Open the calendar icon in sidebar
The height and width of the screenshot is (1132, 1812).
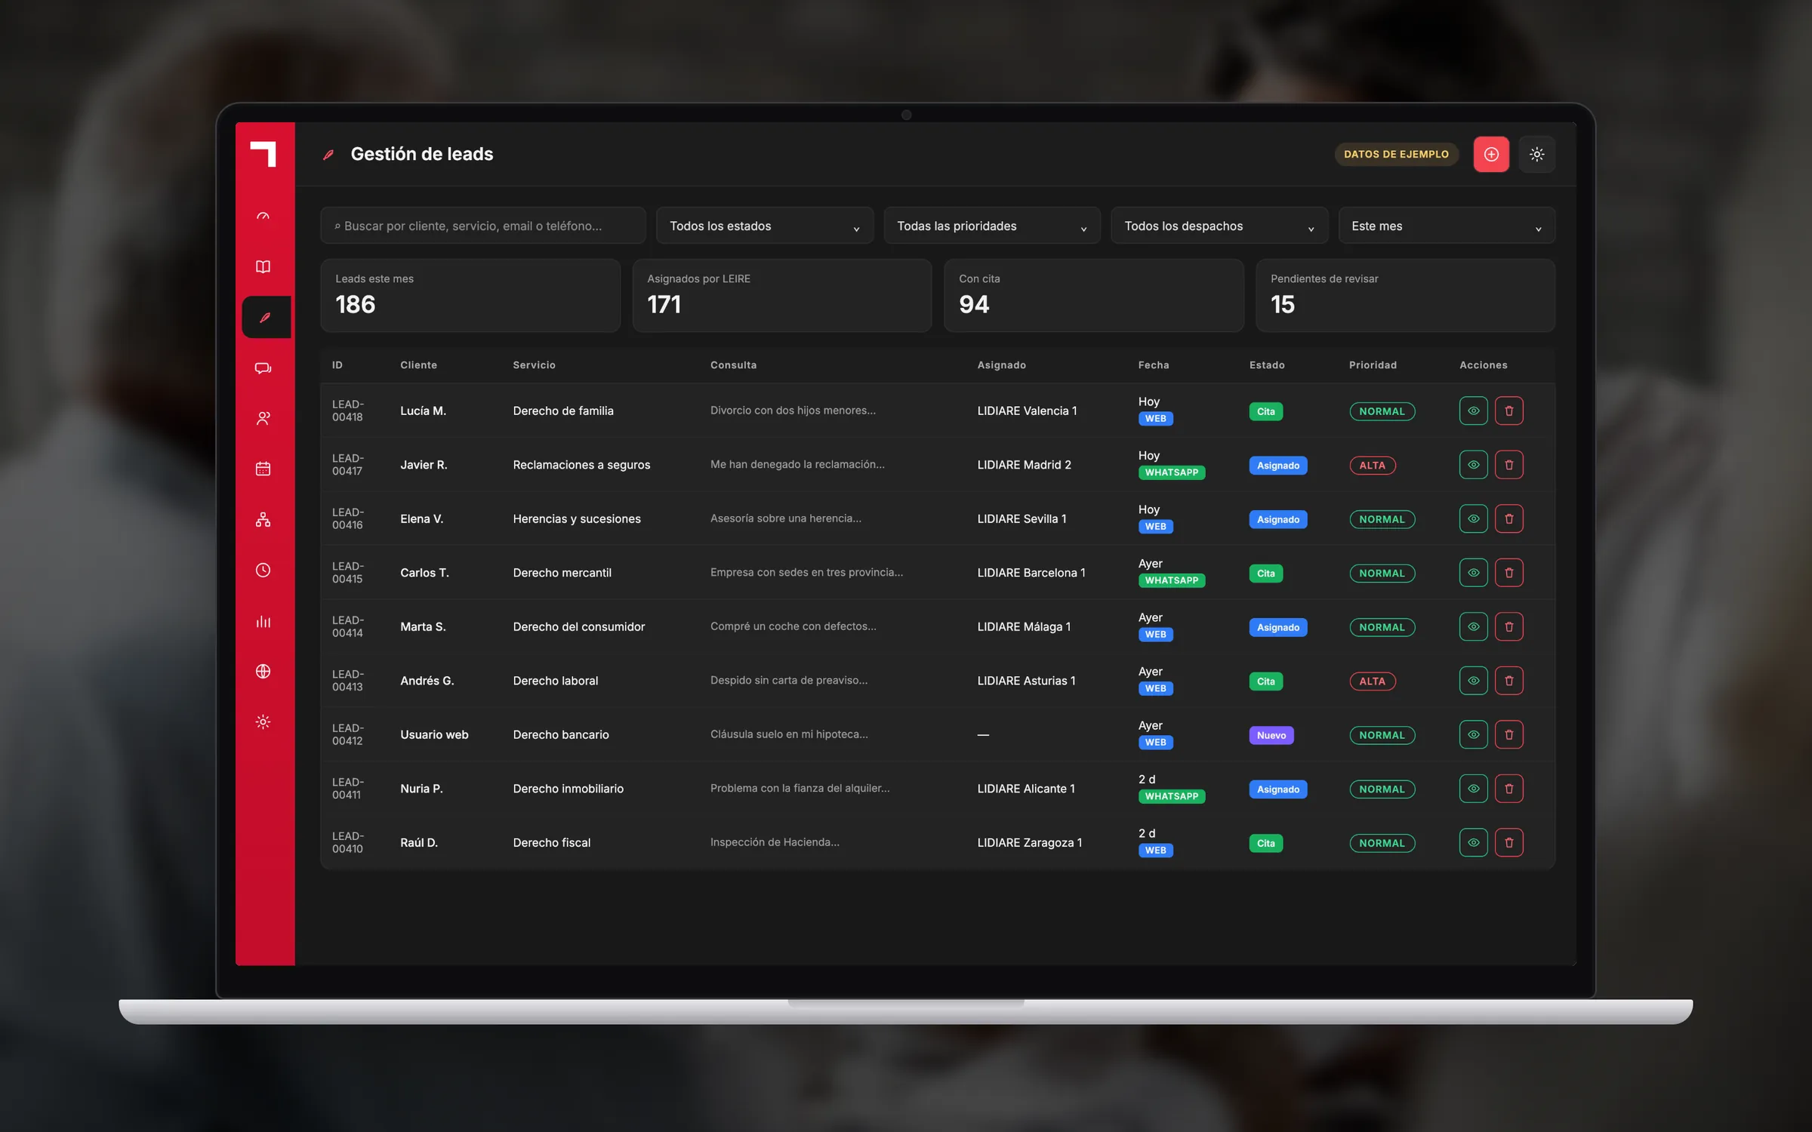point(263,469)
